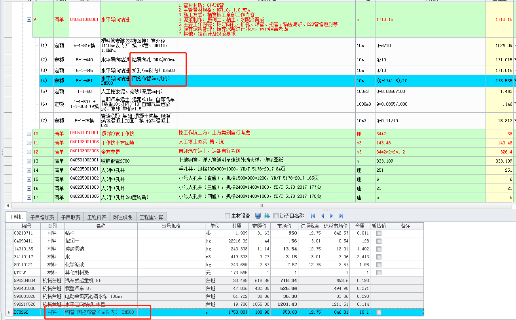The image size is (516, 320).
Task: Click the monitor icon next to 主材设备
Action: 258,216
